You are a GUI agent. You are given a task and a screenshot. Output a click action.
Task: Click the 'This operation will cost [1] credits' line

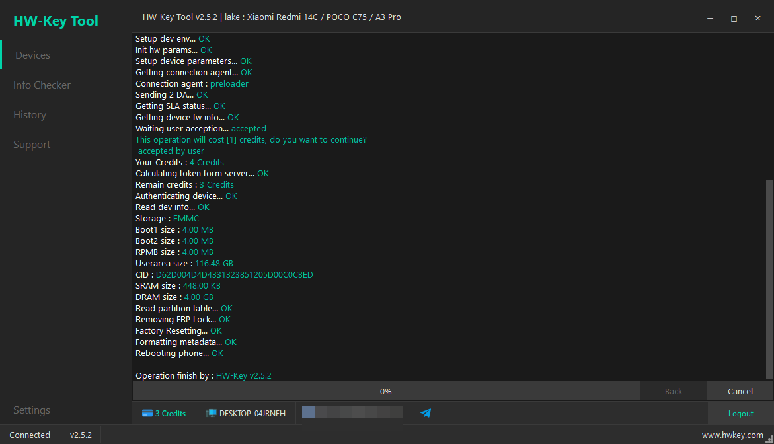coord(251,140)
